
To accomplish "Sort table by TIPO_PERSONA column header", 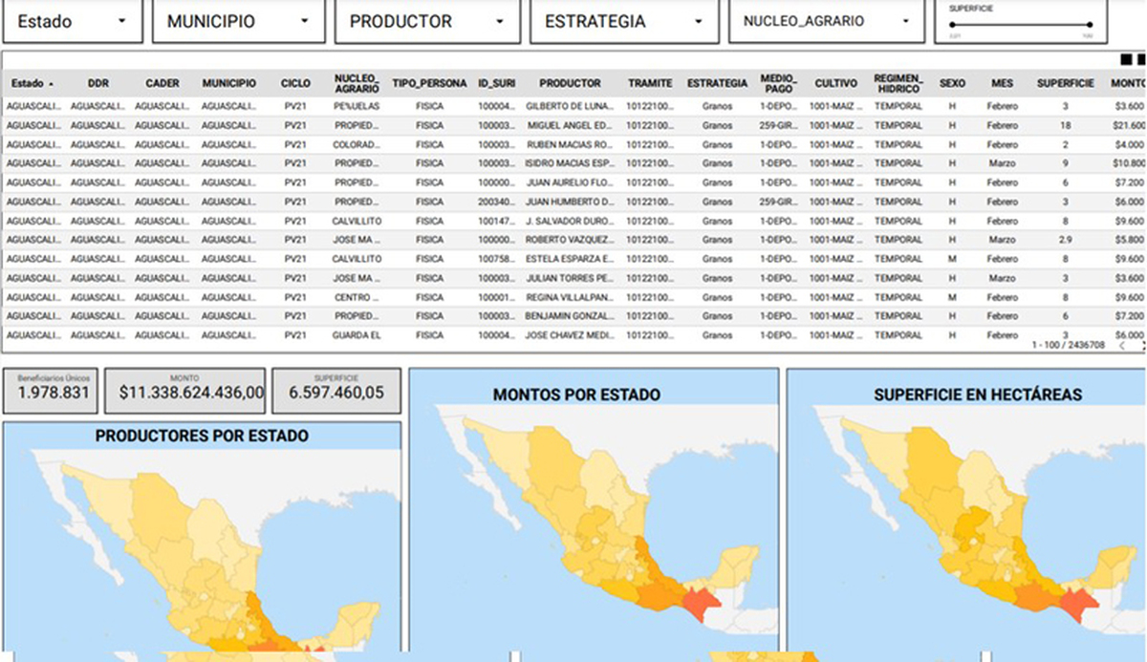I will (x=429, y=84).
